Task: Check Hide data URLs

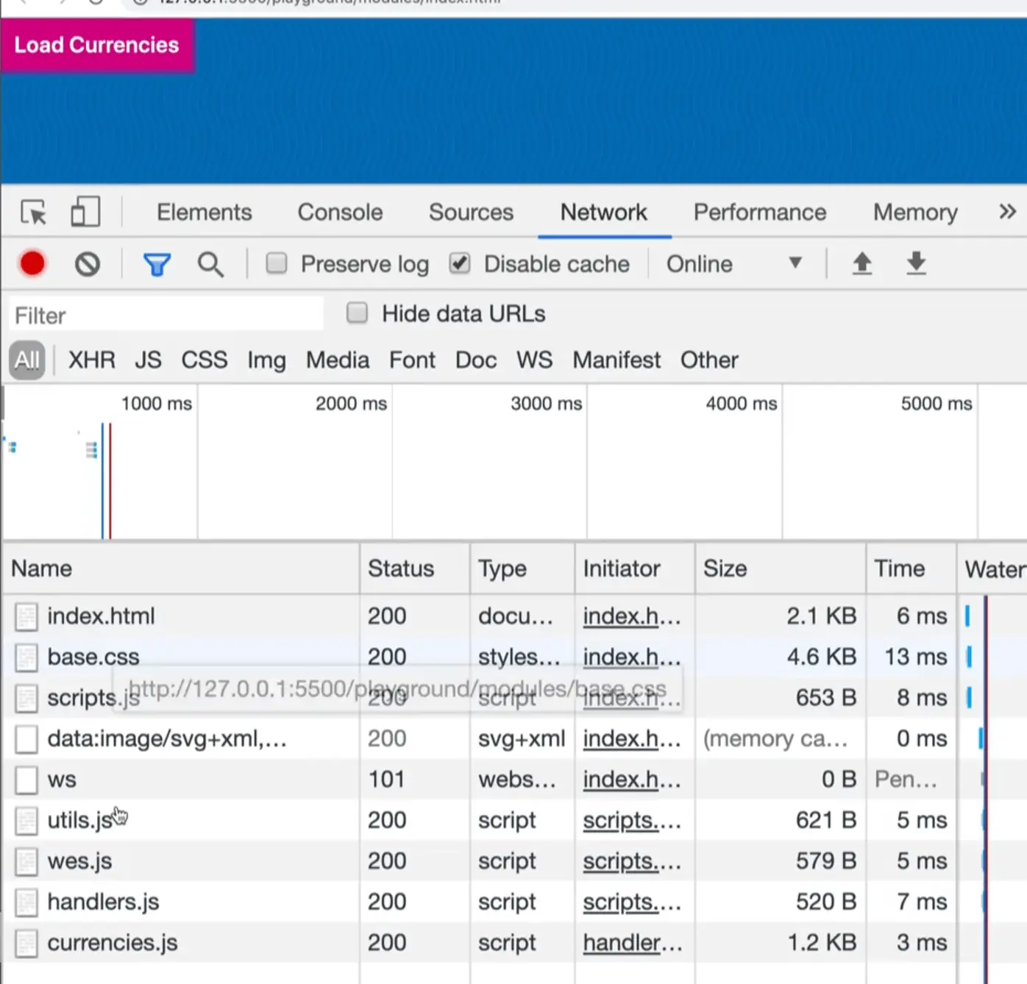Action: 357,313
